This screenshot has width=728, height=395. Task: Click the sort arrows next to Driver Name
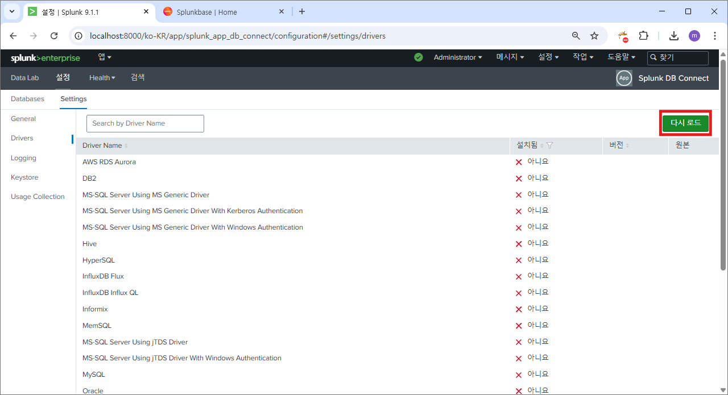pos(126,146)
